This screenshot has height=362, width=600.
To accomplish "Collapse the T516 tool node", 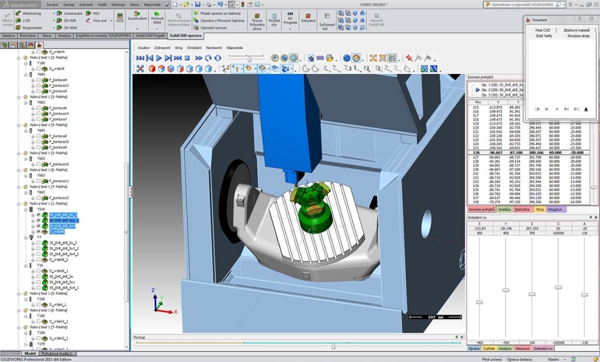I will (26, 210).
